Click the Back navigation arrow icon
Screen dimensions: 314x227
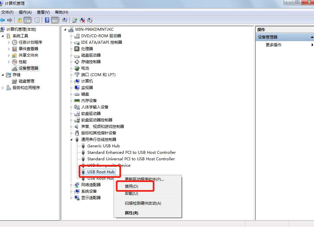pyautogui.click(x=3, y=20)
